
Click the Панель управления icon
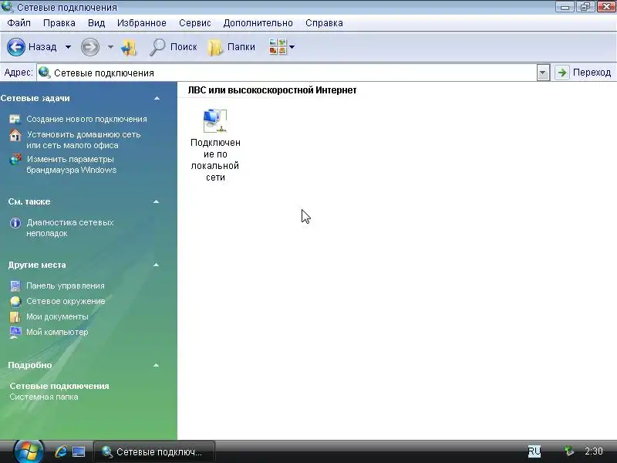tap(15, 286)
